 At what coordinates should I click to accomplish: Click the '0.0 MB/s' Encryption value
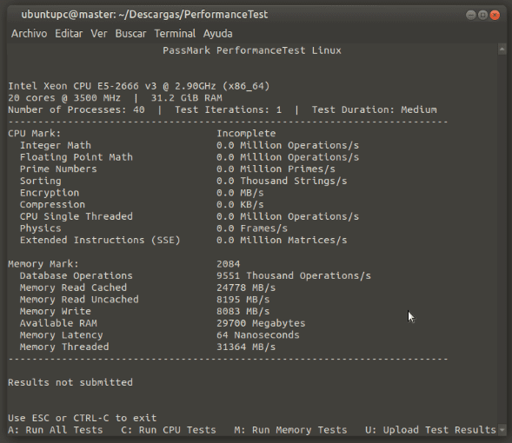[240, 193]
